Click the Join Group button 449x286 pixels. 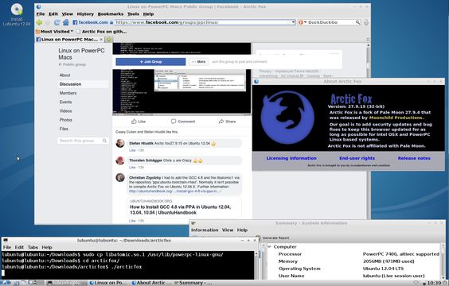click(150, 62)
